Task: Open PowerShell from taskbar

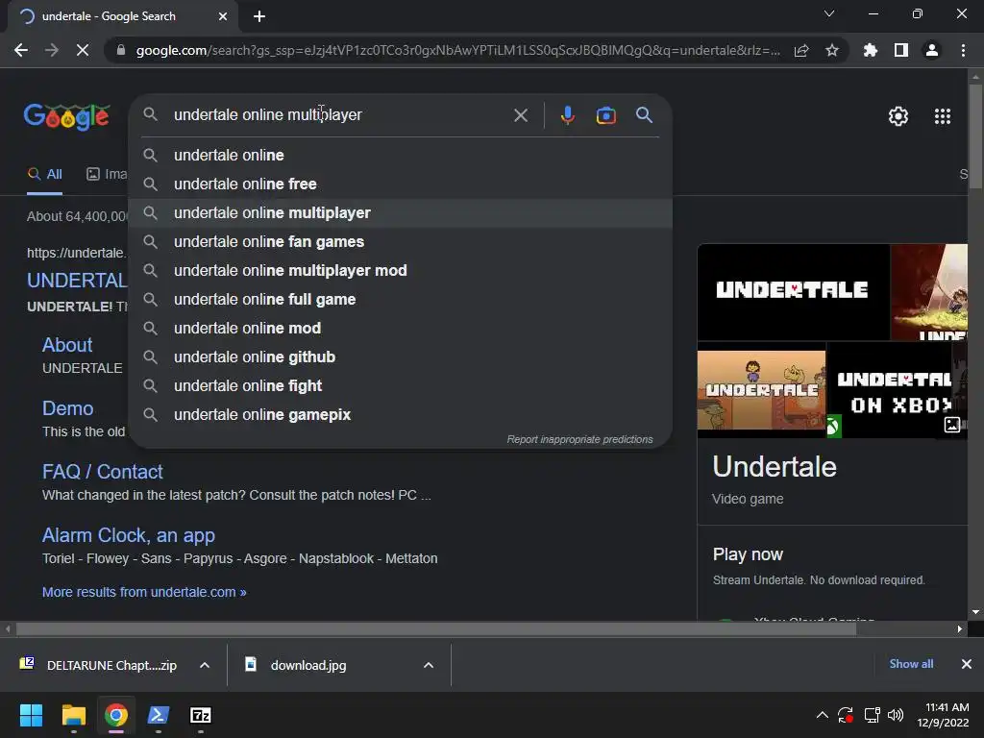Action: click(159, 715)
